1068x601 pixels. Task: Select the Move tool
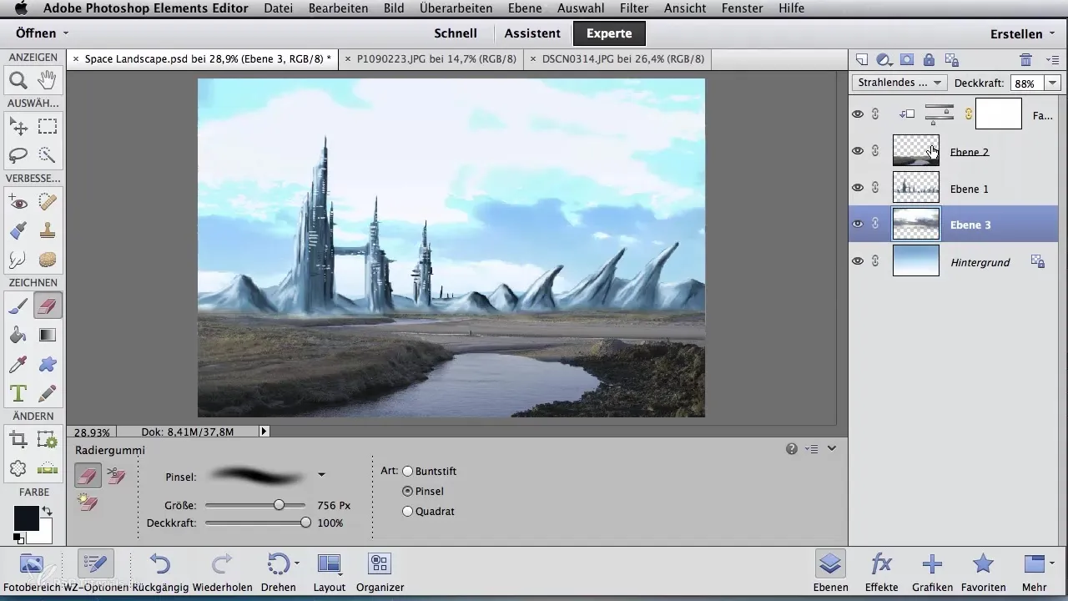pos(18,127)
